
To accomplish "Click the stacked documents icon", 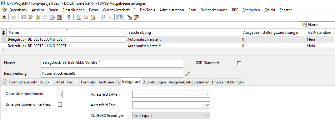I will [x=52, y=17].
